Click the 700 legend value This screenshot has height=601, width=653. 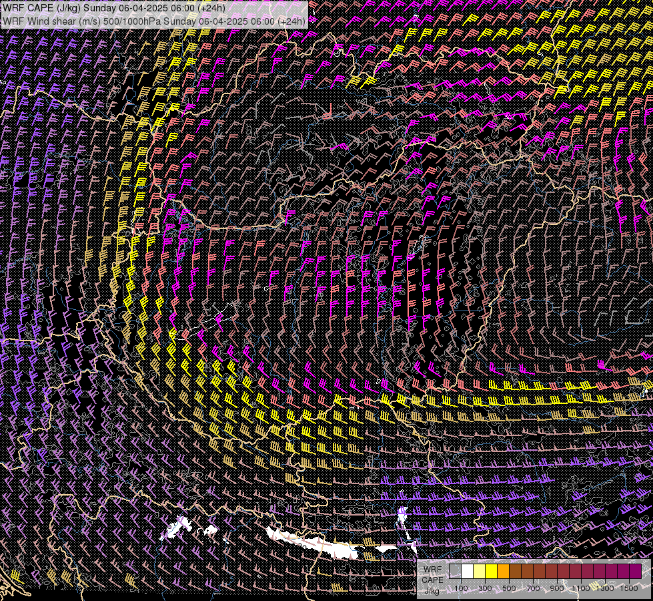tap(533, 588)
